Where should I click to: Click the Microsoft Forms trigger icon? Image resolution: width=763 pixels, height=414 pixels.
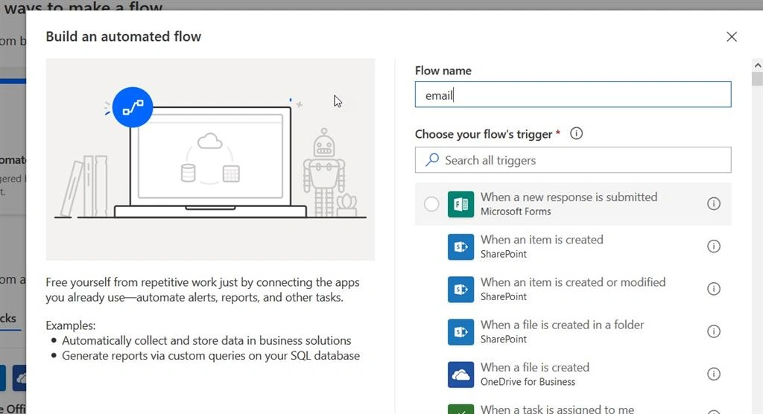[460, 204]
